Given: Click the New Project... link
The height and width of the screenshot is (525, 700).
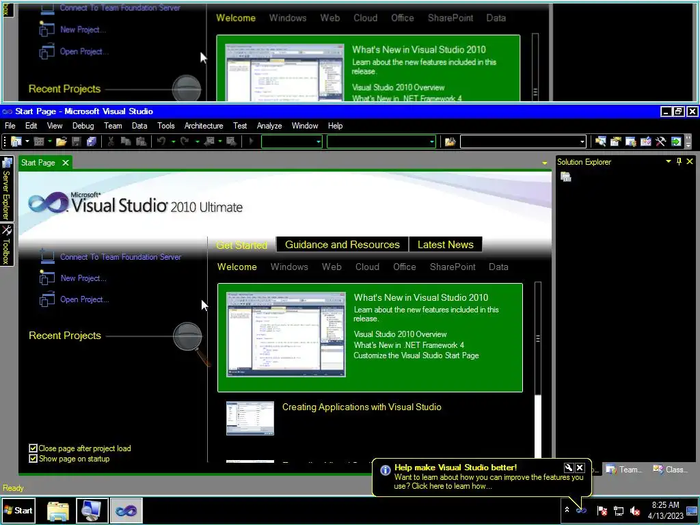Looking at the screenshot, I should click(x=83, y=278).
